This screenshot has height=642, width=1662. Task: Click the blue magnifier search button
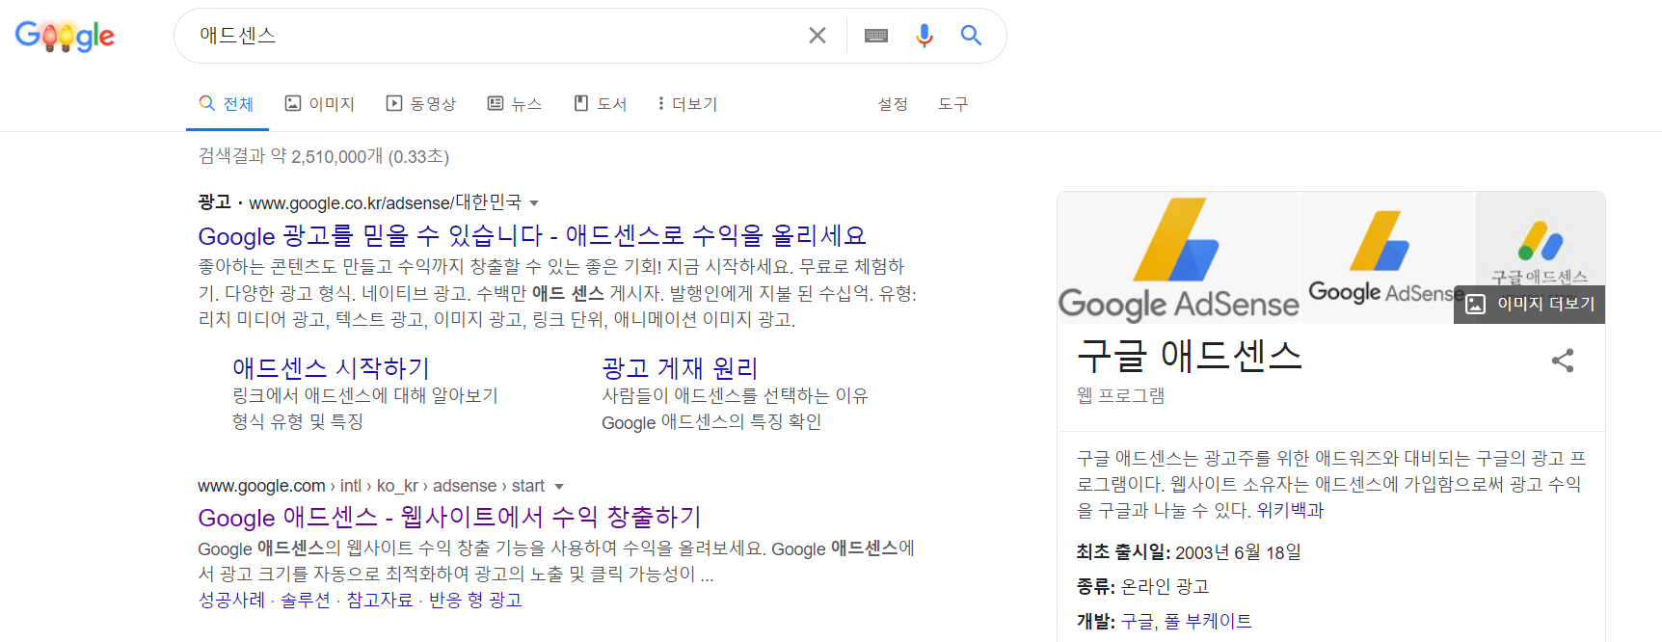tap(971, 36)
